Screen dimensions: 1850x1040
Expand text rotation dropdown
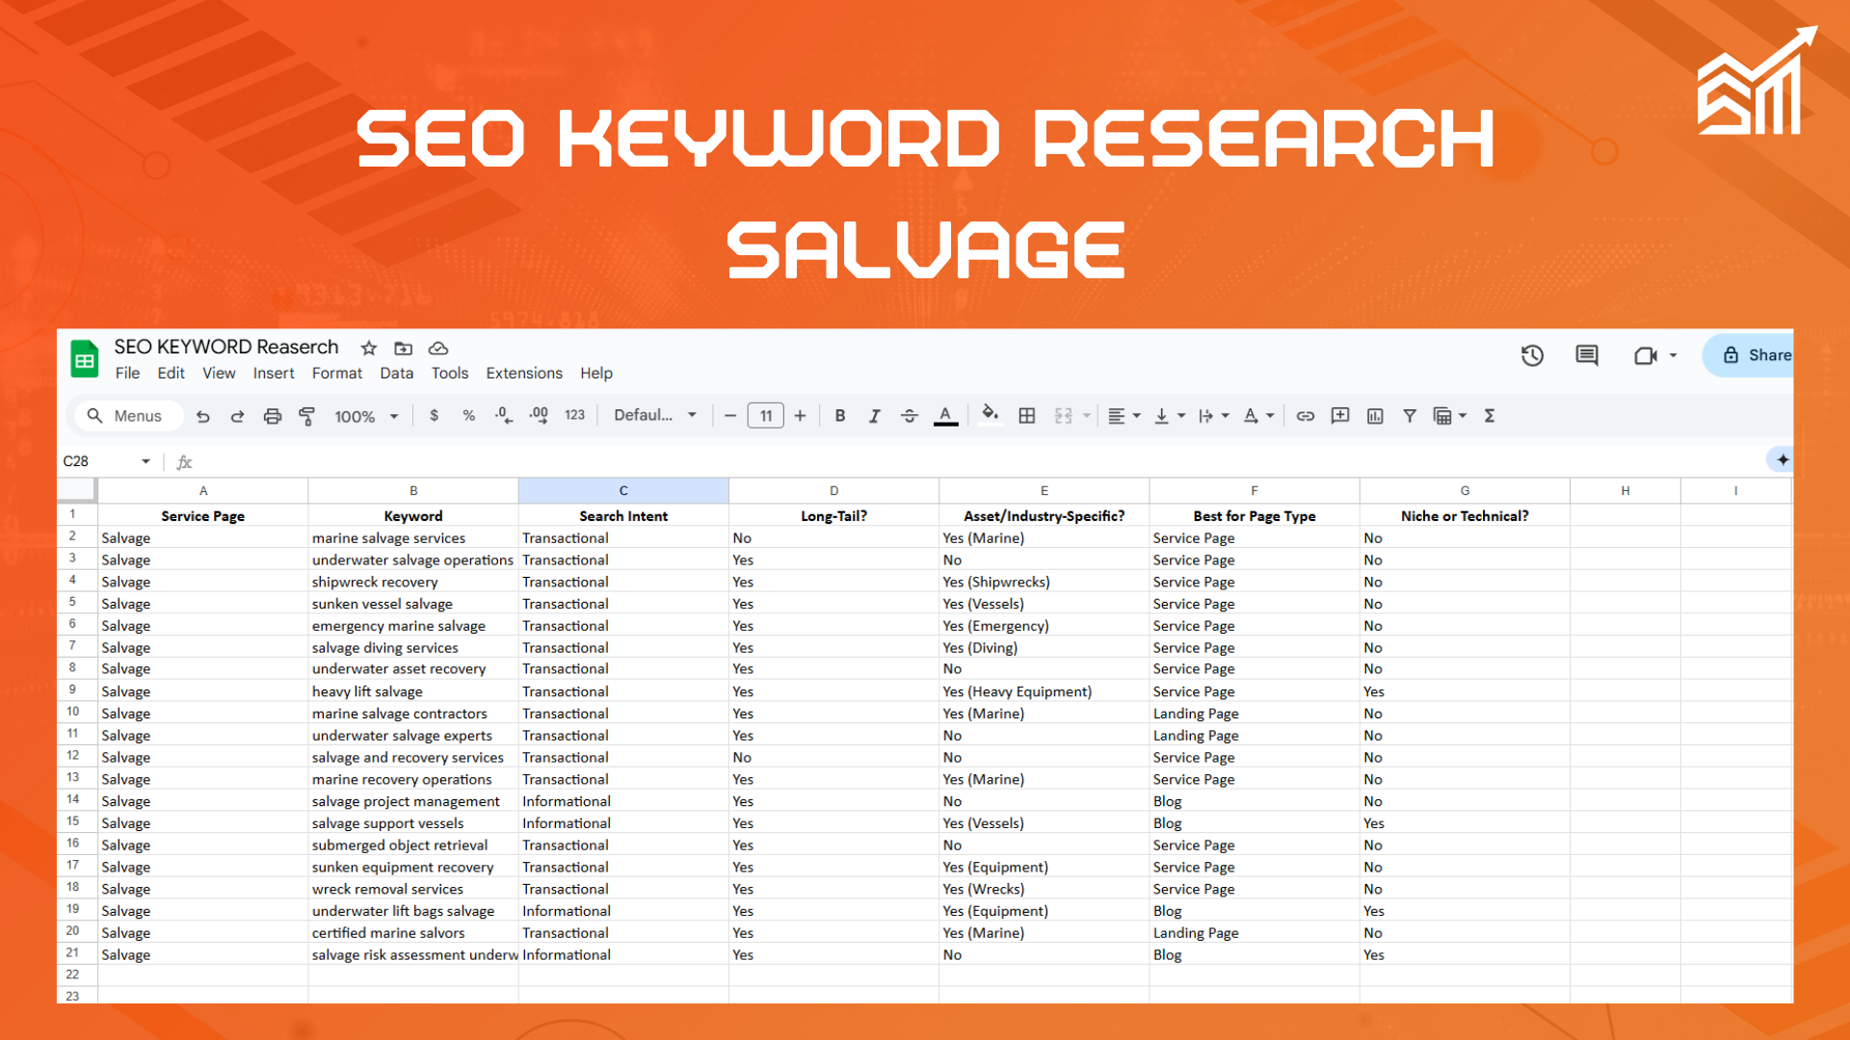coord(1271,415)
